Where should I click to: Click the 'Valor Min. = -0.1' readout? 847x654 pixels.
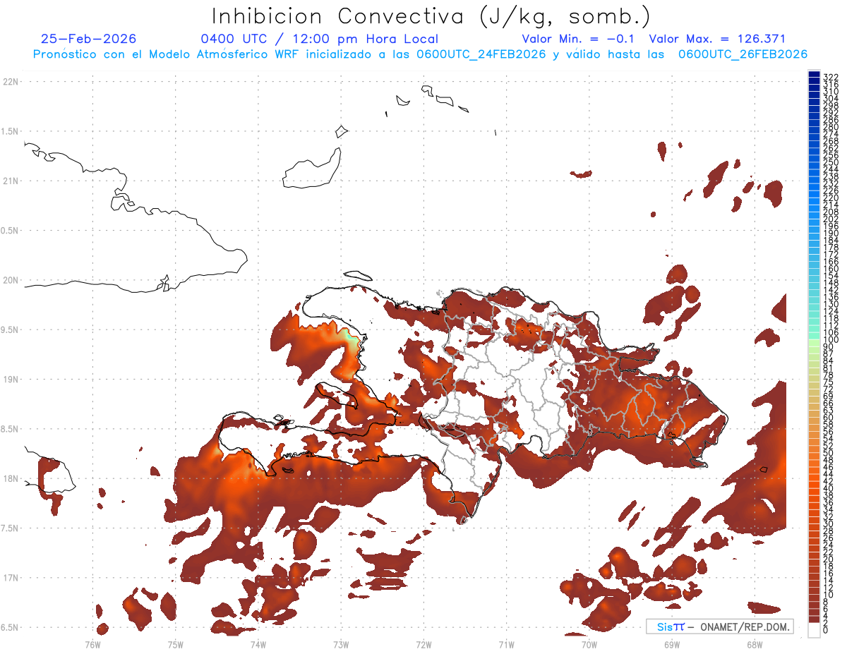click(578, 39)
